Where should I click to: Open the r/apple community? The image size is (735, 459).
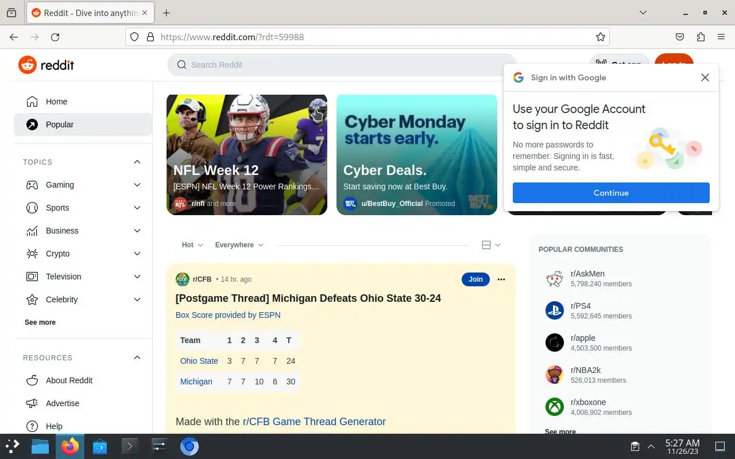[x=620, y=343]
